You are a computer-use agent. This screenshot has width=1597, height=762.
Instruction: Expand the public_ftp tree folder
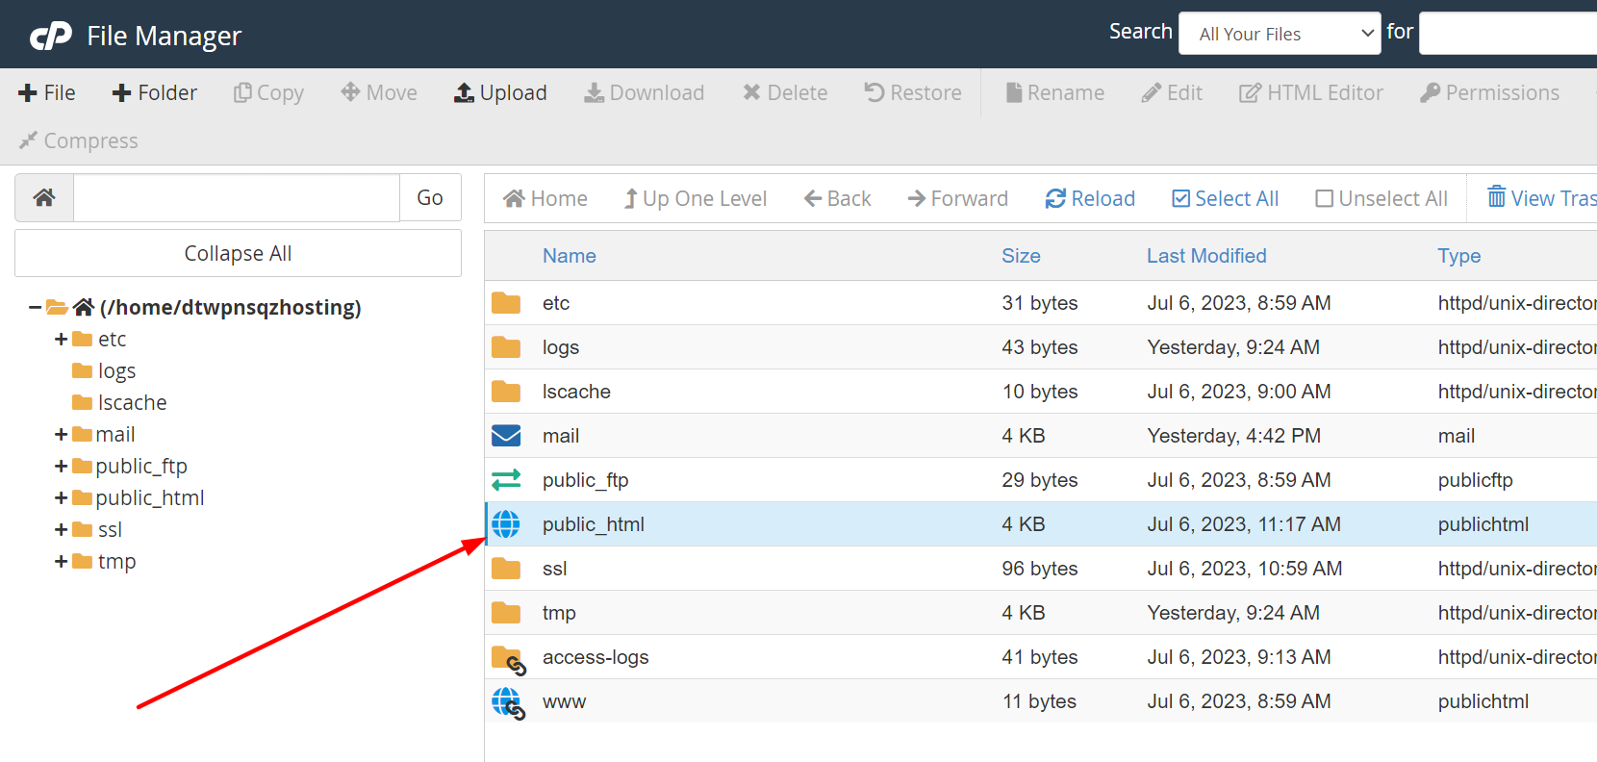click(62, 466)
